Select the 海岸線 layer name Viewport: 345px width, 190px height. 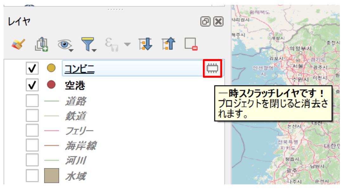[x=81, y=146]
